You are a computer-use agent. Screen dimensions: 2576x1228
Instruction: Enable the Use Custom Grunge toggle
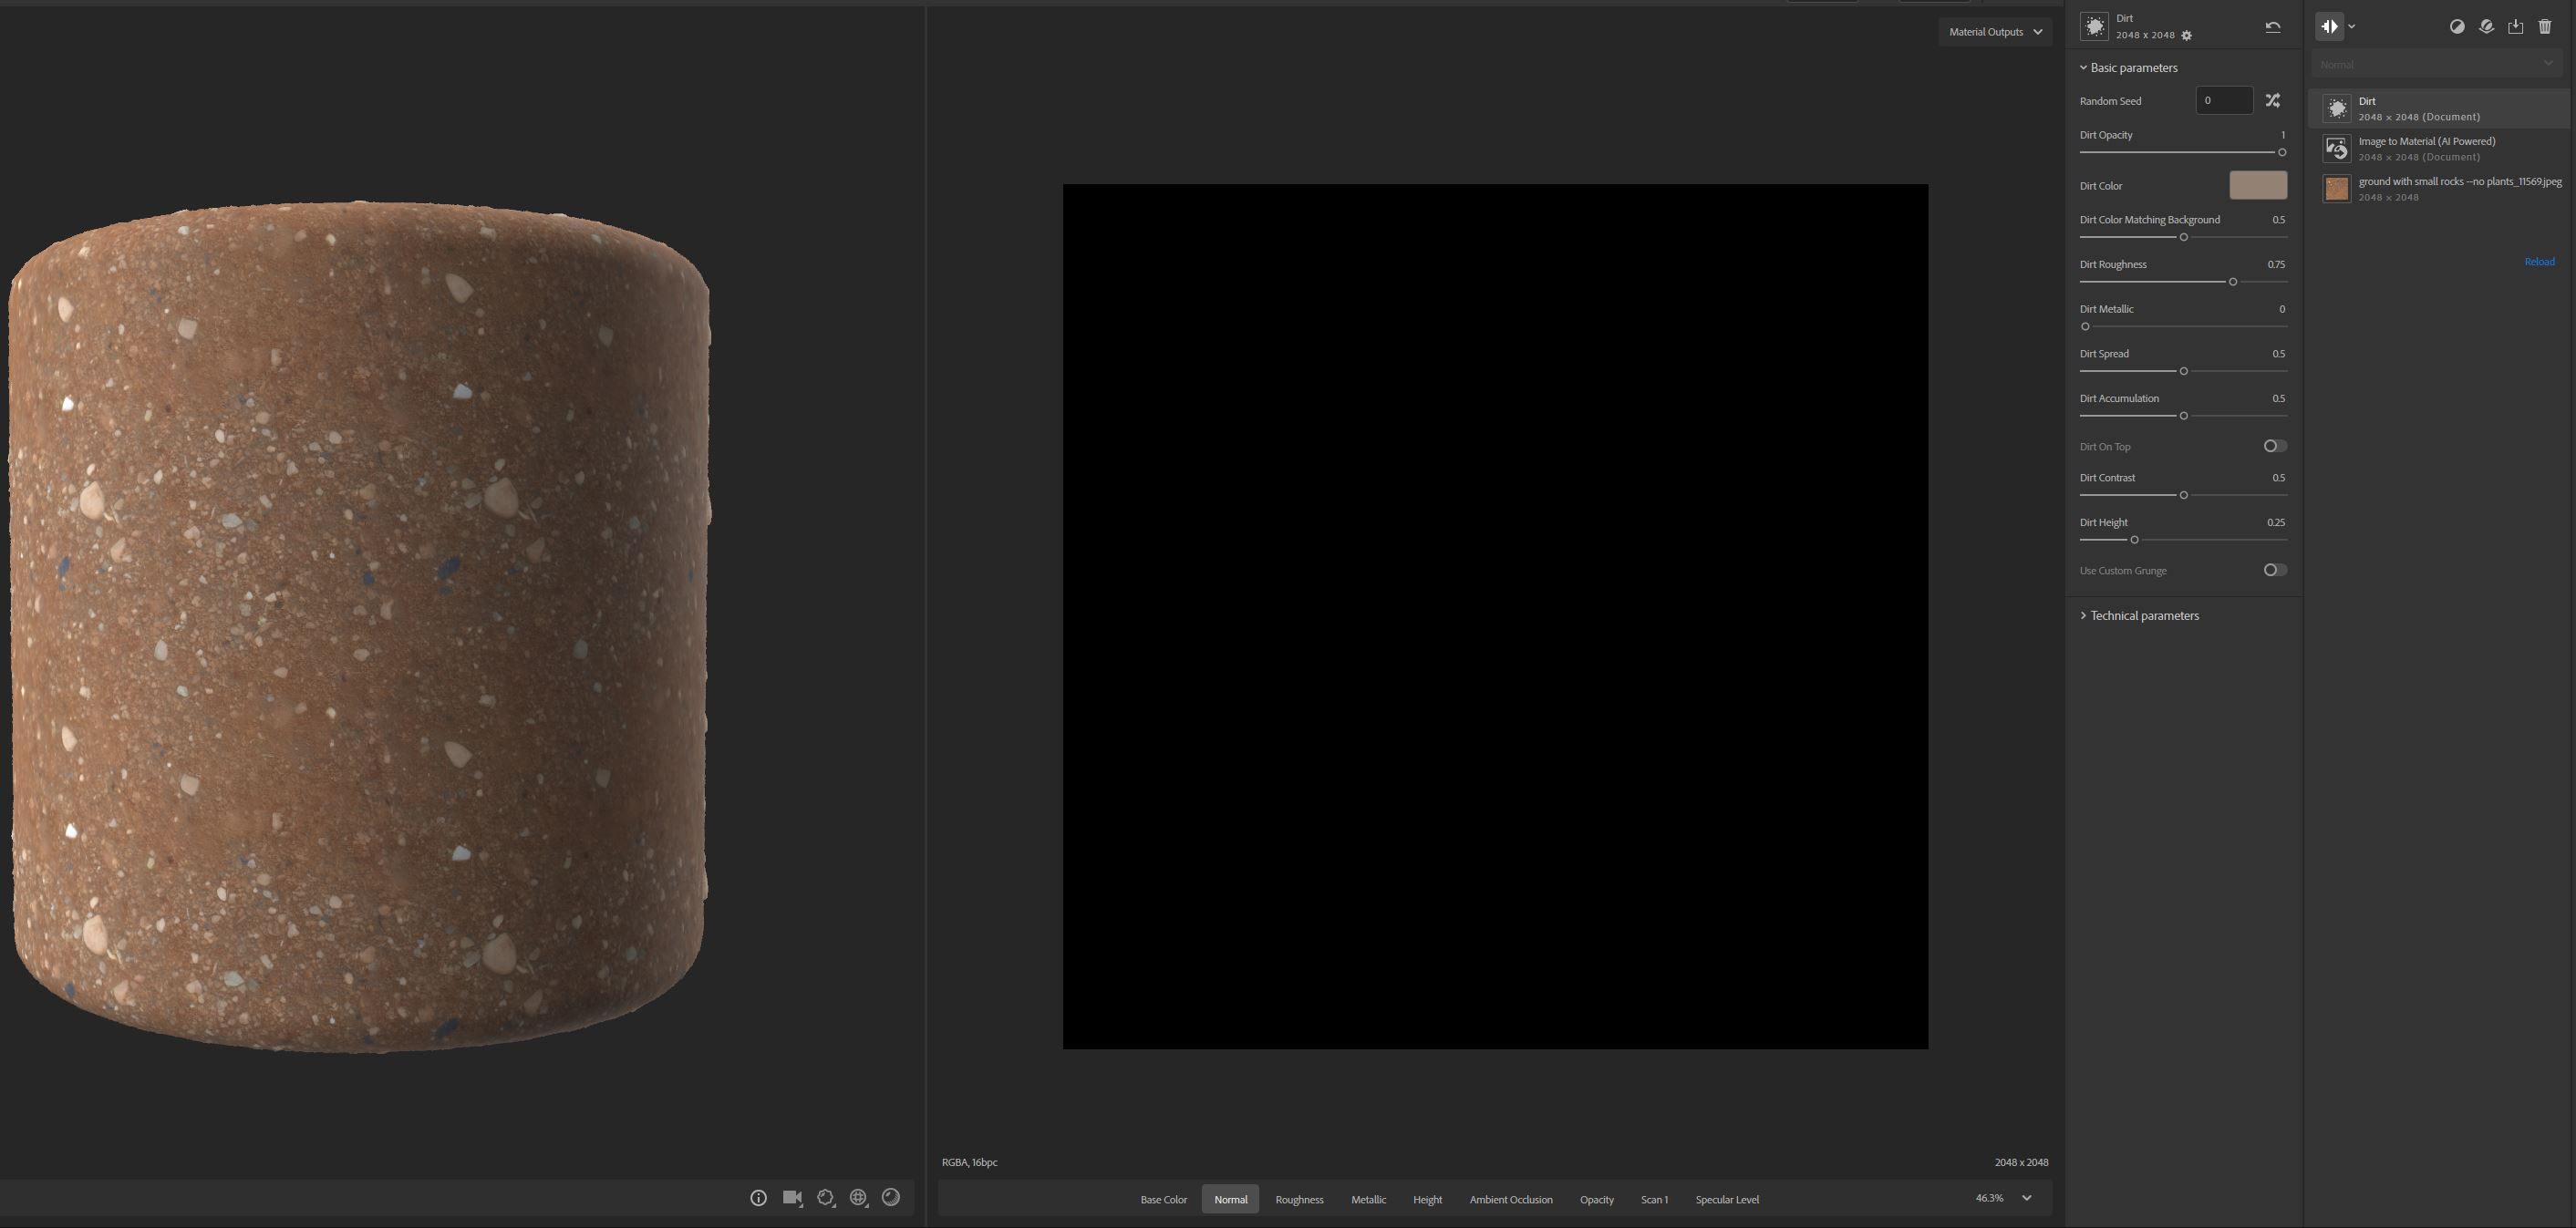pyautogui.click(x=2274, y=569)
